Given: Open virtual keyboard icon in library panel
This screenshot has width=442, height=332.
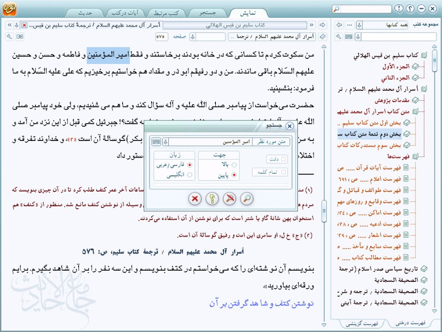Looking at the screenshot, I should click(x=349, y=37).
